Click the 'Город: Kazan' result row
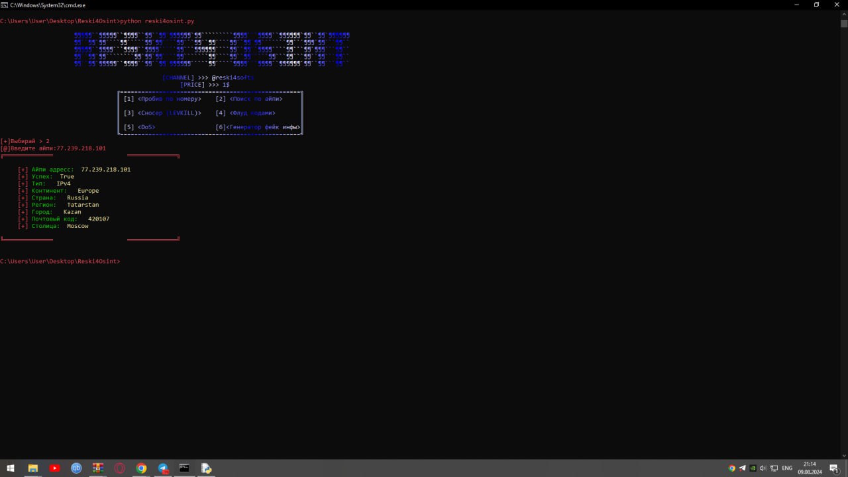 [x=50, y=212]
